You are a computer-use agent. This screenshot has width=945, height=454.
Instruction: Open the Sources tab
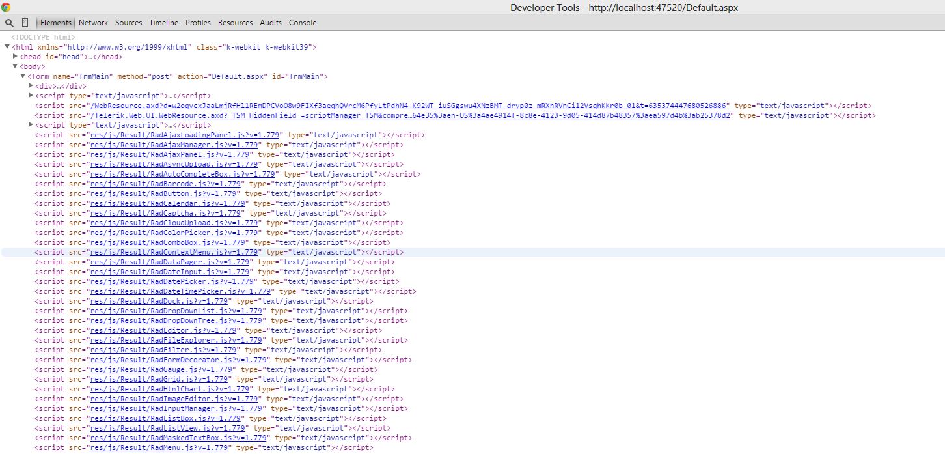coord(128,23)
